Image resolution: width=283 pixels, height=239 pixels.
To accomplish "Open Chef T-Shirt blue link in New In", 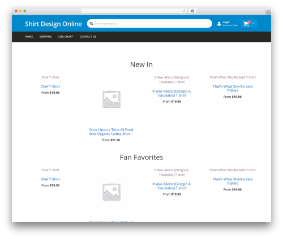I will coord(50,86).
